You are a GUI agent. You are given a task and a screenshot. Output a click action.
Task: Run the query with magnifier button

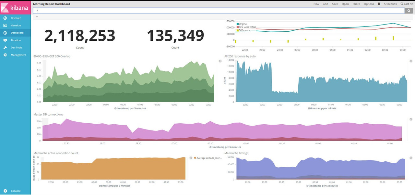tap(409, 11)
